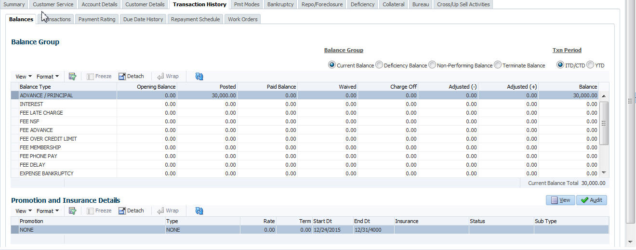The height and width of the screenshot is (250, 636).
Task: Expand Format menu in Promotion toolbar
Action: tap(48, 211)
